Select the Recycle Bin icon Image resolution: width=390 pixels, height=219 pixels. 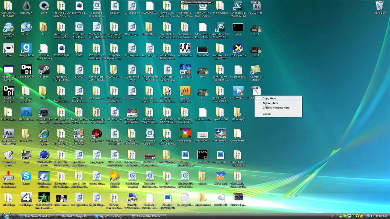[x=379, y=8]
